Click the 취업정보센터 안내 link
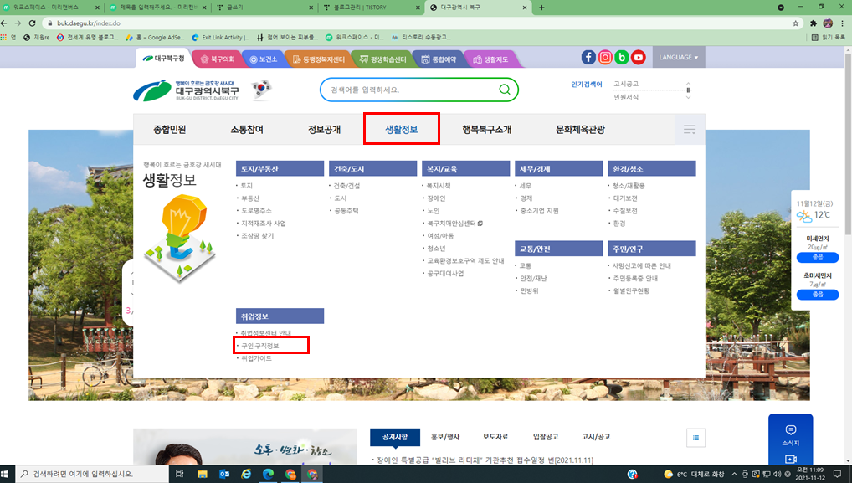This screenshot has height=483, width=852. click(x=265, y=333)
